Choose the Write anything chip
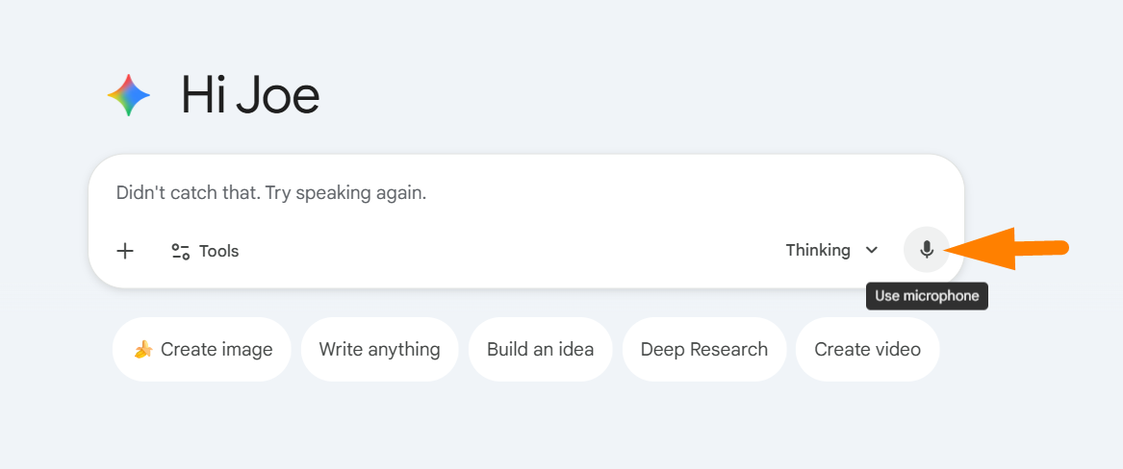 click(379, 350)
